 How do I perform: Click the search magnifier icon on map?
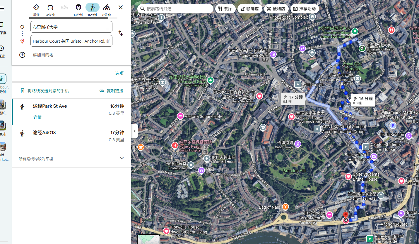pyautogui.click(x=142, y=9)
